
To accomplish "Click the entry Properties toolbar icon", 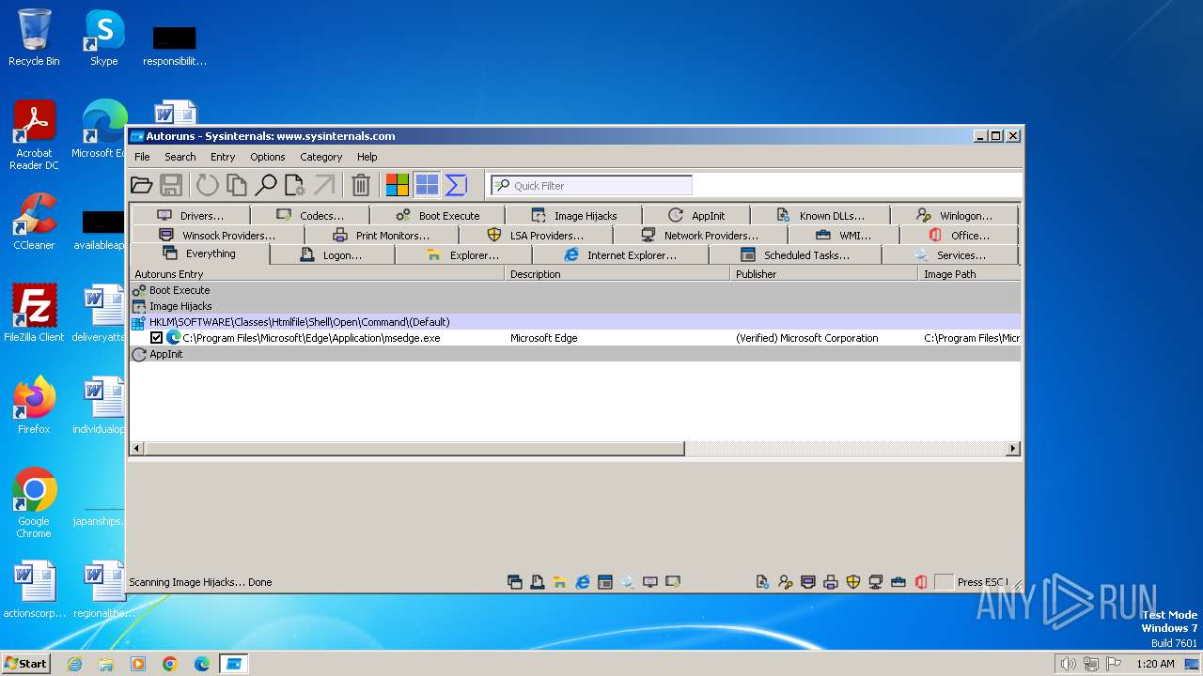I will click(295, 185).
